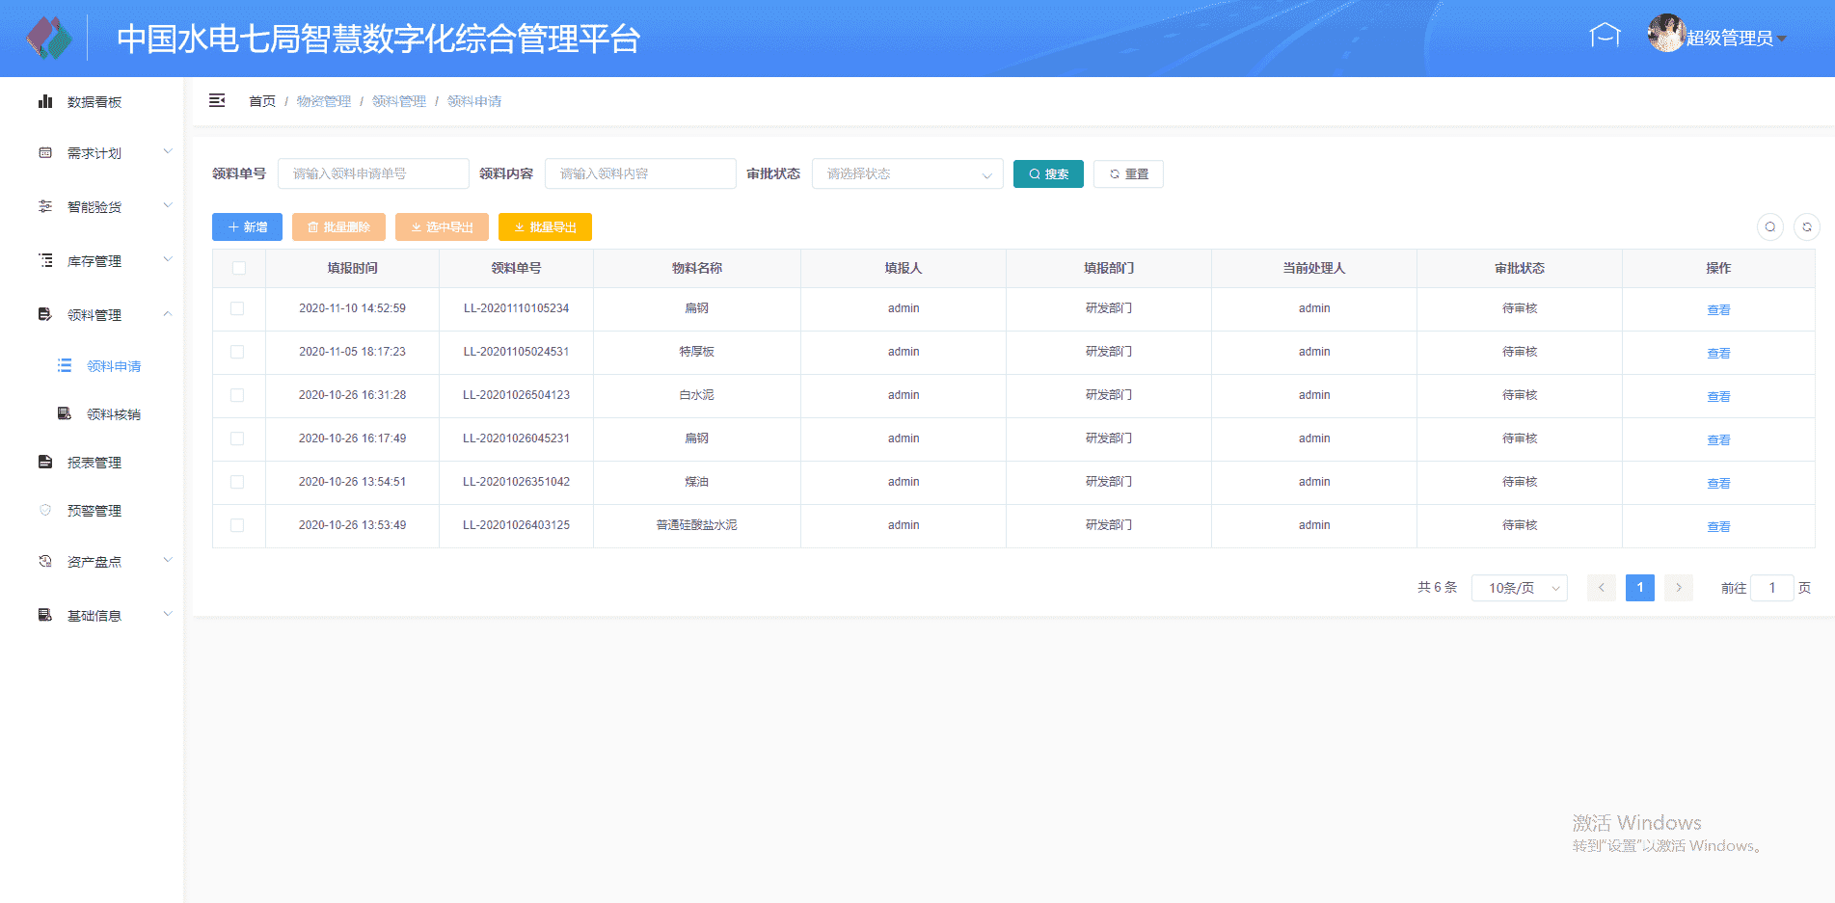Screen dimensions: 1835x903
Task: Click the round refresh icon above table
Action: click(x=1806, y=226)
